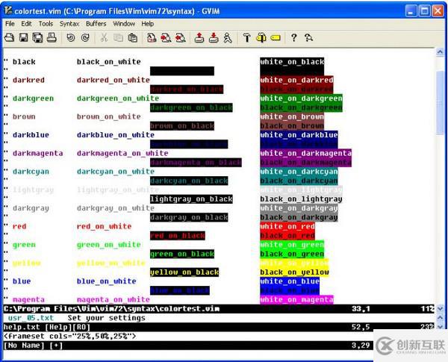Open the Buffers menu
Image resolution: width=448 pixels, height=362 pixels.
(96, 24)
